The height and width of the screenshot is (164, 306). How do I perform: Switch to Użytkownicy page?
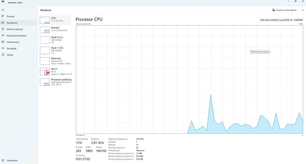(13, 42)
